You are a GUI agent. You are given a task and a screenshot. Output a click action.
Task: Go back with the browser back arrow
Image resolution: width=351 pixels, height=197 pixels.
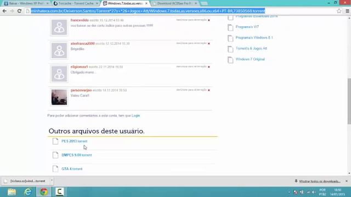4,11
